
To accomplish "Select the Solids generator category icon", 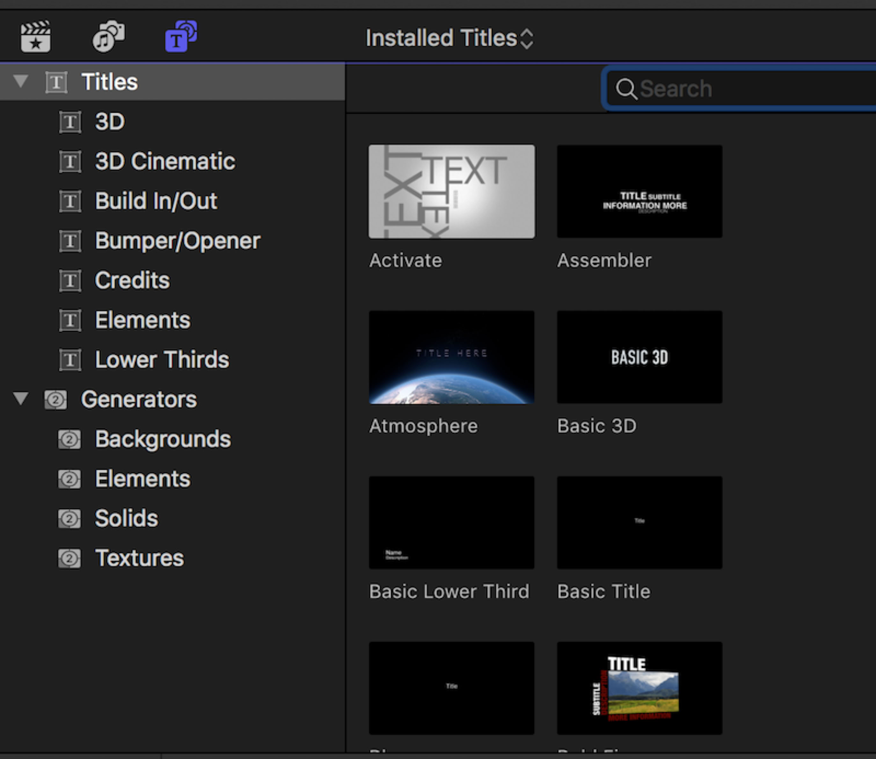I will coord(69,519).
